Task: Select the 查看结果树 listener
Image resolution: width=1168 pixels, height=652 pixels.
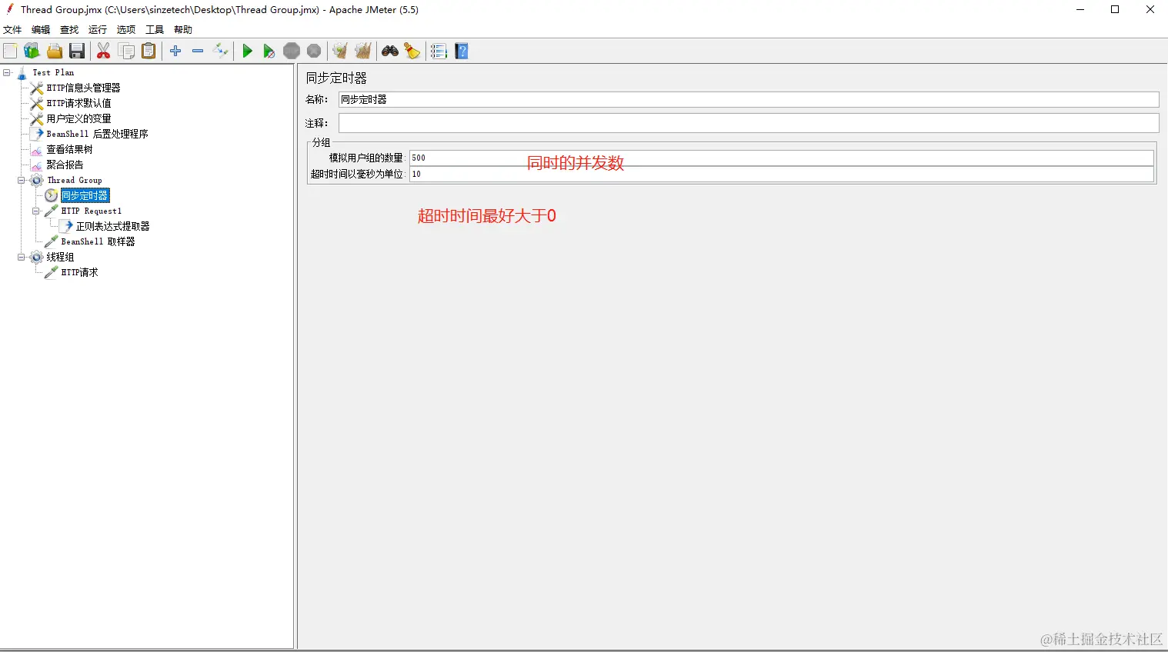Action: click(69, 149)
